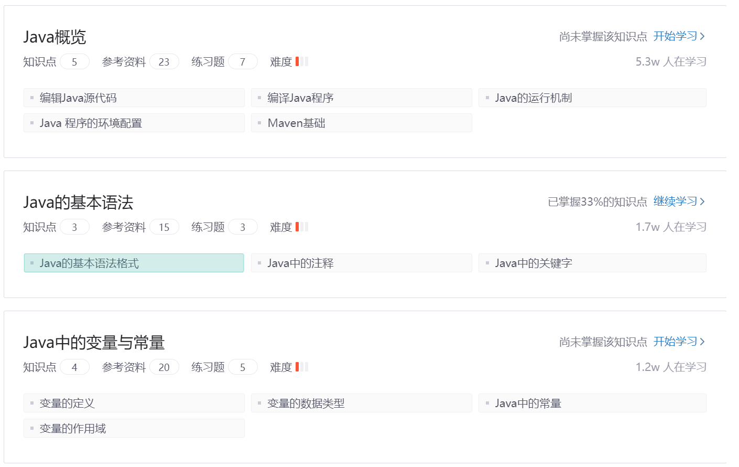This screenshot has width=739, height=467.
Task: Click the text "1.2w 人在学习"
Action: 671,367
